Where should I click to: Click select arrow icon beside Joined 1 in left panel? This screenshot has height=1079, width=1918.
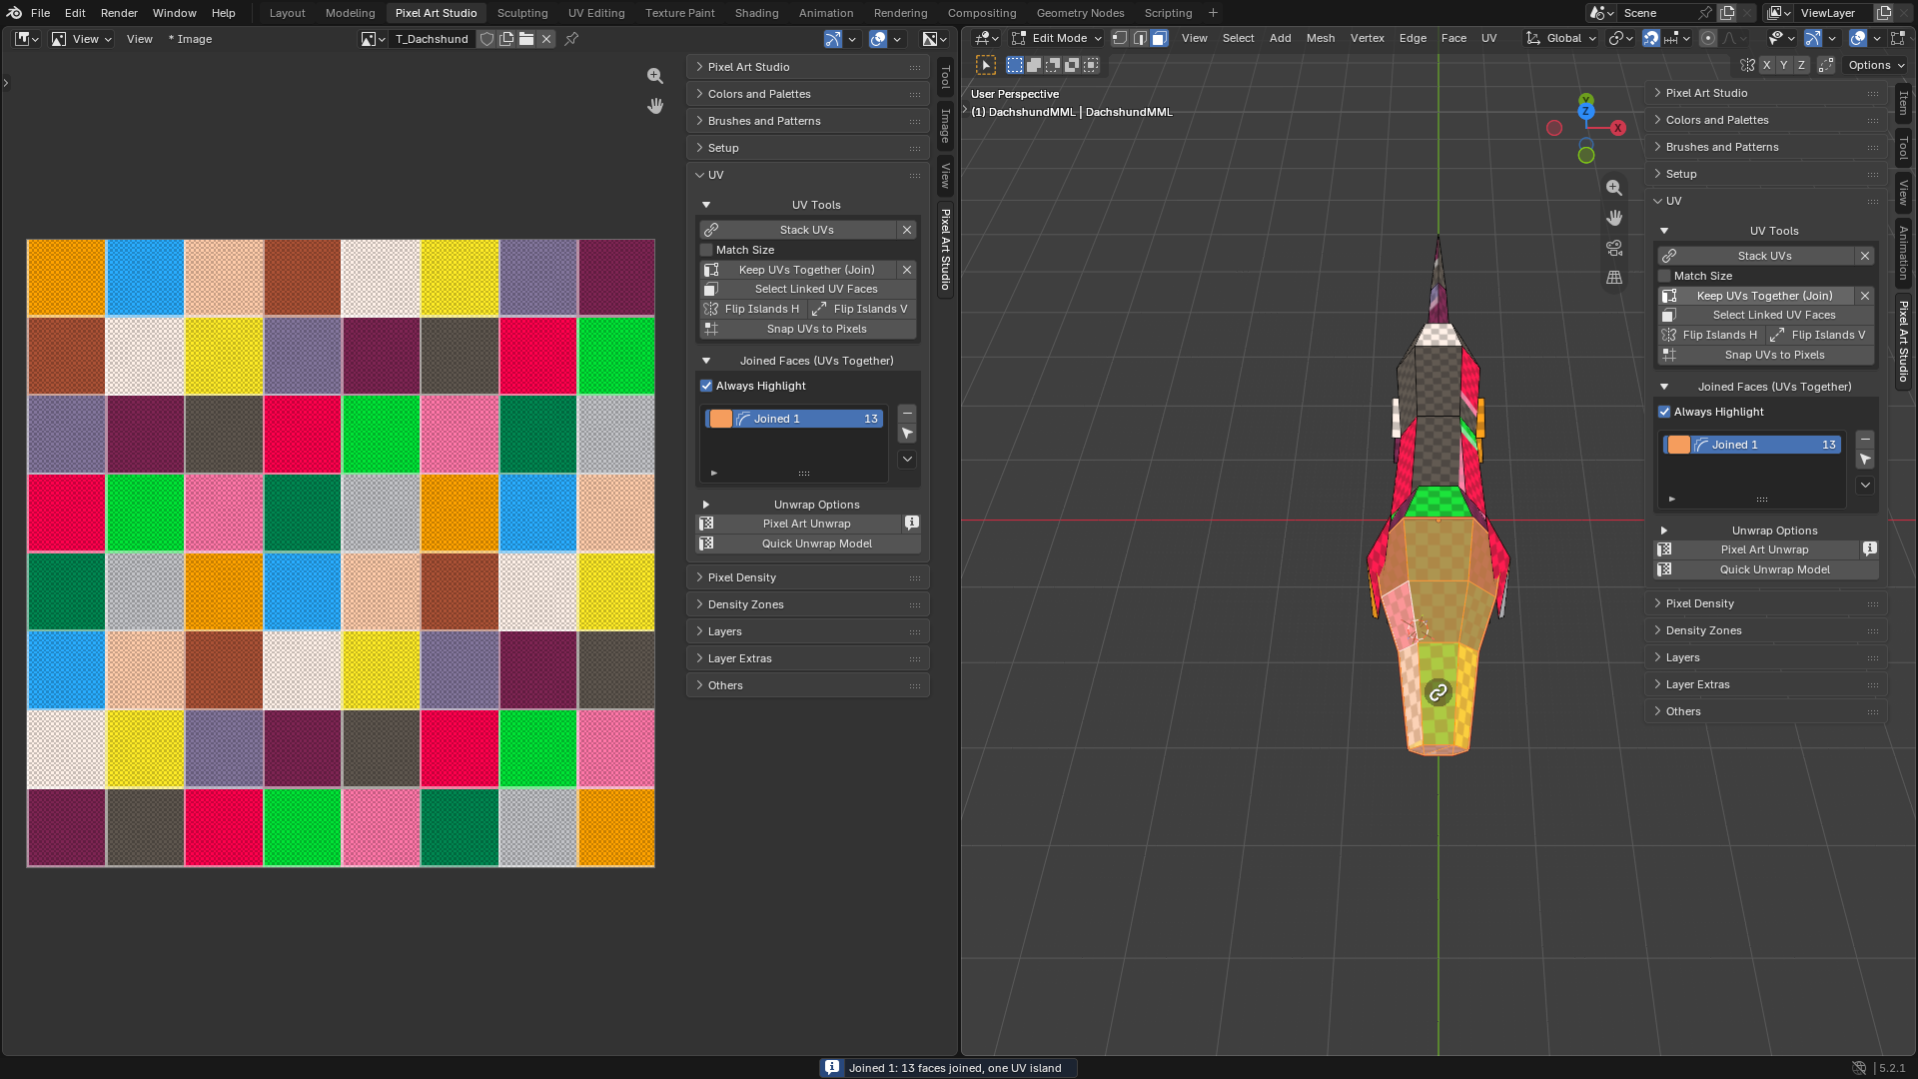tap(907, 434)
